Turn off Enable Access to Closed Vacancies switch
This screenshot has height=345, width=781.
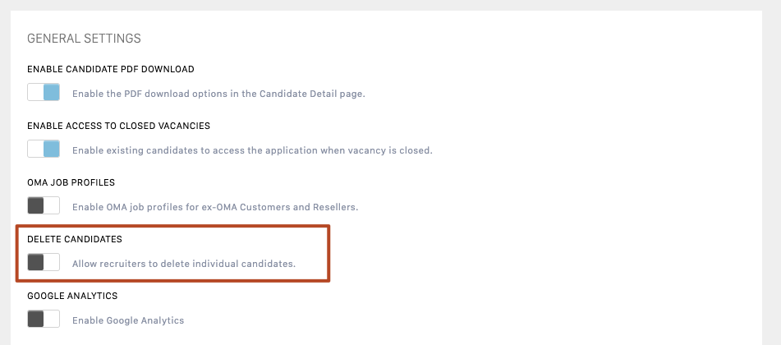pyautogui.click(x=44, y=149)
